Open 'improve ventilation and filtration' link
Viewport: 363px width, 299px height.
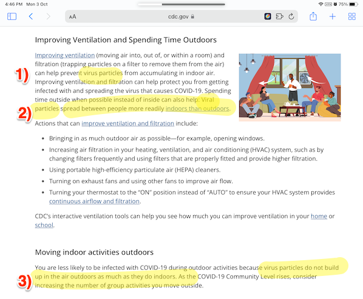128,124
